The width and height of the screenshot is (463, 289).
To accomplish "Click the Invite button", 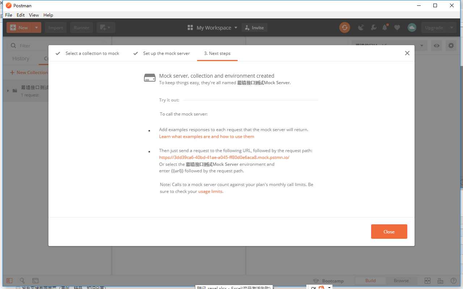I will [254, 27].
